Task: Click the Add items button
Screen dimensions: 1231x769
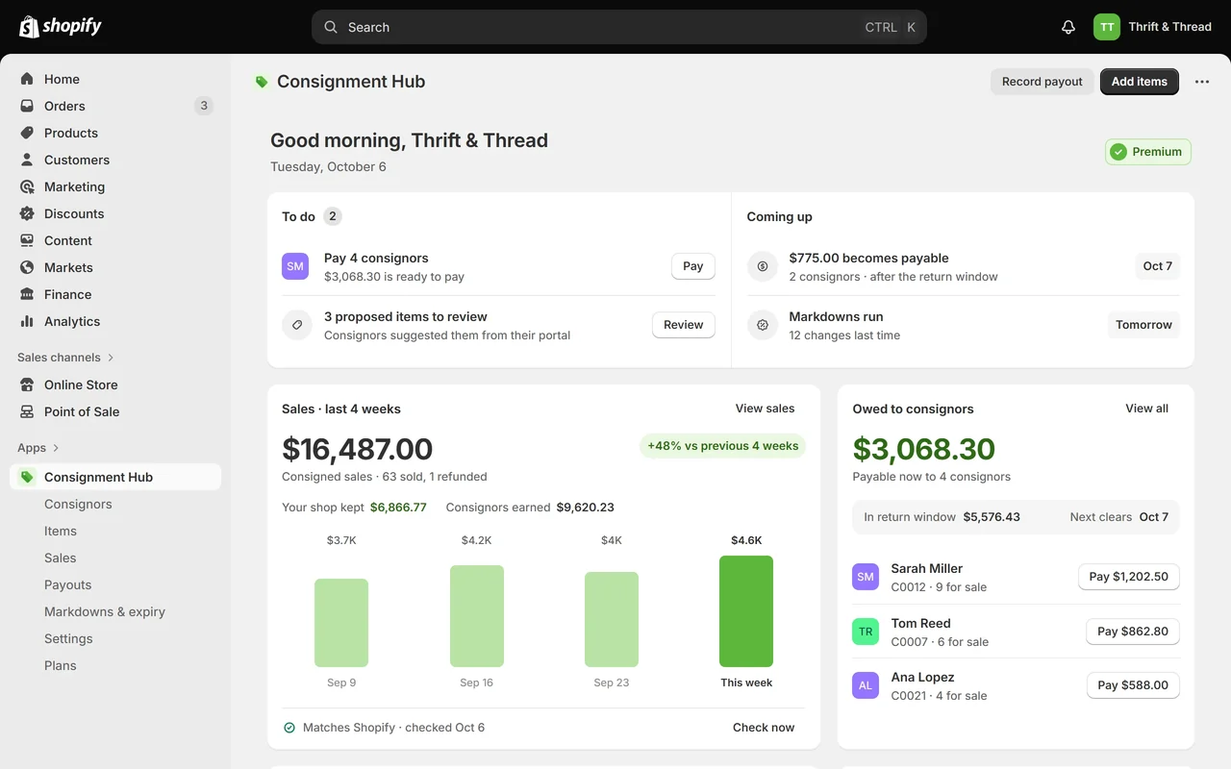Action: point(1140,82)
